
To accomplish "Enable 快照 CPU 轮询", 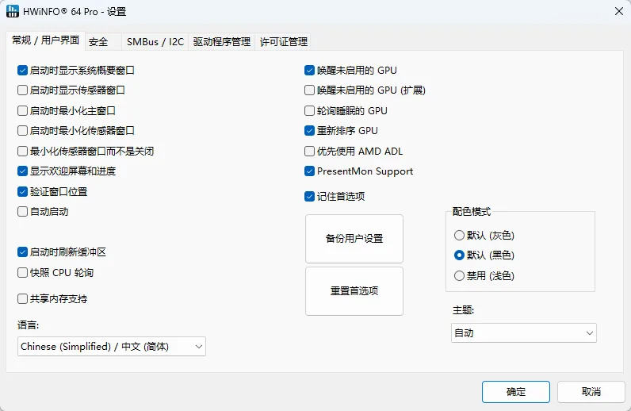I will [22, 273].
